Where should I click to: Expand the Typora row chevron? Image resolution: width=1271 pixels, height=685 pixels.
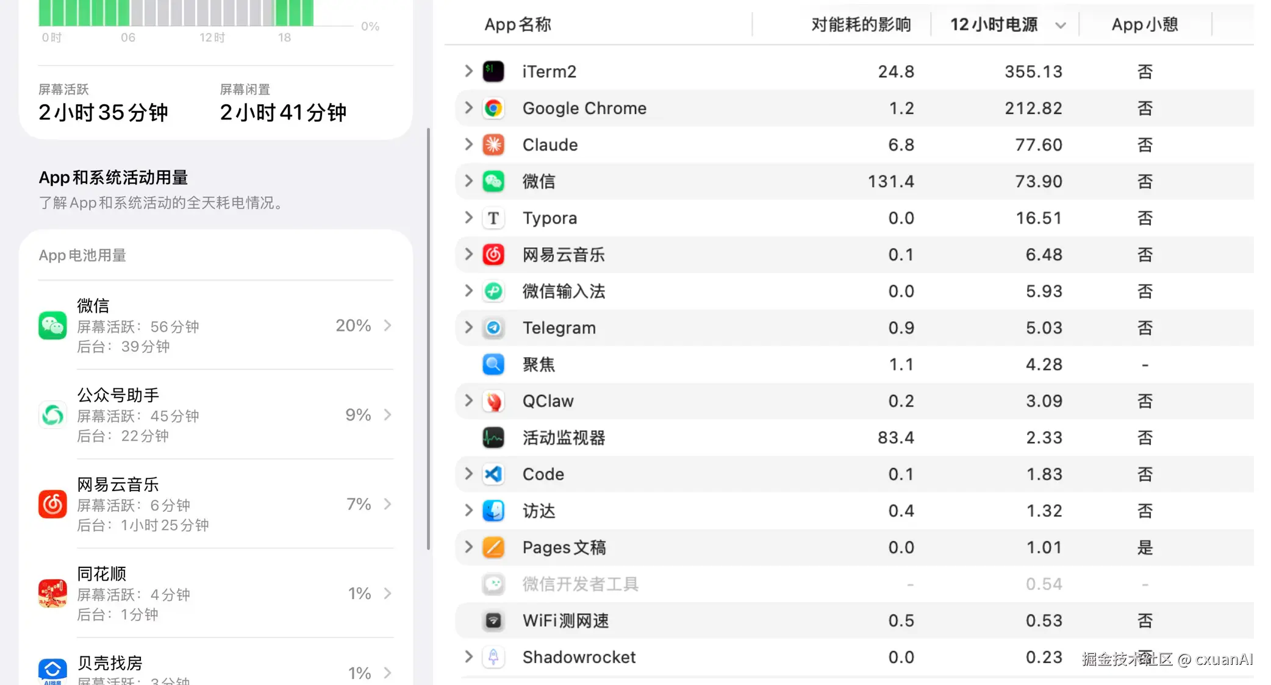(468, 218)
